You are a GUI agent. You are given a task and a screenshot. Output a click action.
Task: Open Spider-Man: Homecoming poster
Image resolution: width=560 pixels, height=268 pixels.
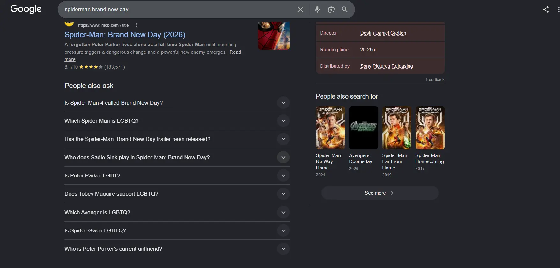(430, 128)
